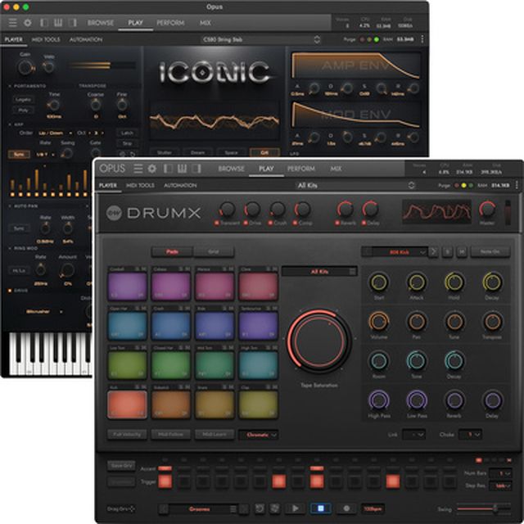
Task: Click the DrumX Master knob
Action: pyautogui.click(x=487, y=209)
